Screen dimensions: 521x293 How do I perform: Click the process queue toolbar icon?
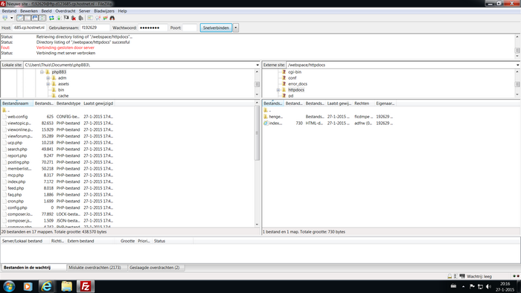point(59,18)
